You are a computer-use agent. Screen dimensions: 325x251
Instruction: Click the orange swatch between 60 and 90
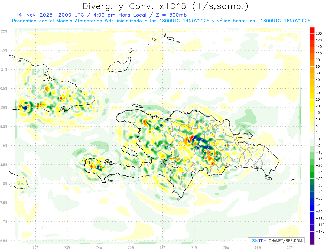(313, 63)
